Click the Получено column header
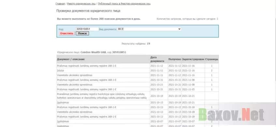The width and height of the screenshot is (276, 127). 175,59
